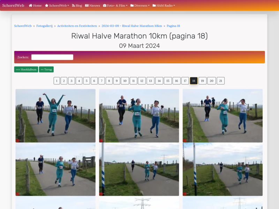Select the active page 18 button
The height and width of the screenshot is (209, 279).
(x=194, y=81)
